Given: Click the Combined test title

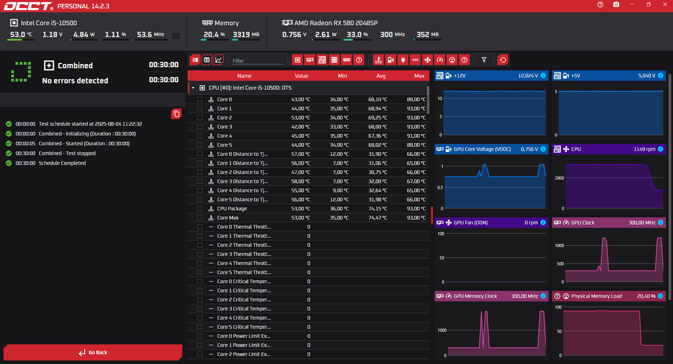Looking at the screenshot, I should click(75, 66).
